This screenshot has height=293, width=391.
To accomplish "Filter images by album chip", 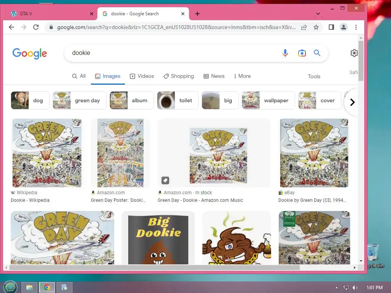I will [x=132, y=100].
